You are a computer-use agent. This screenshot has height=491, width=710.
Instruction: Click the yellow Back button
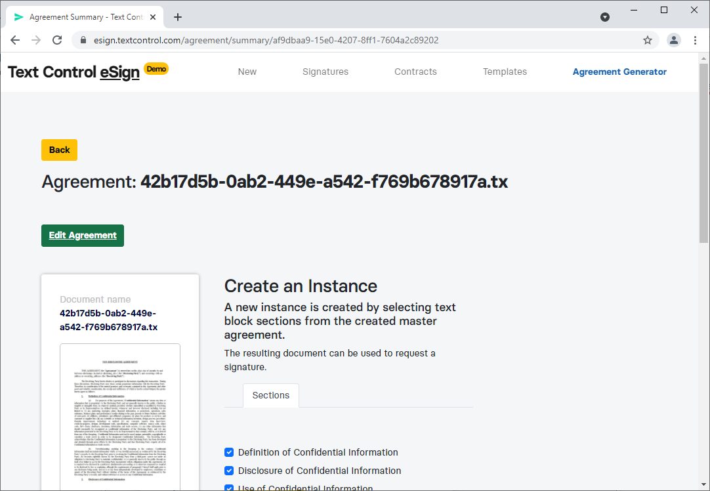(59, 150)
